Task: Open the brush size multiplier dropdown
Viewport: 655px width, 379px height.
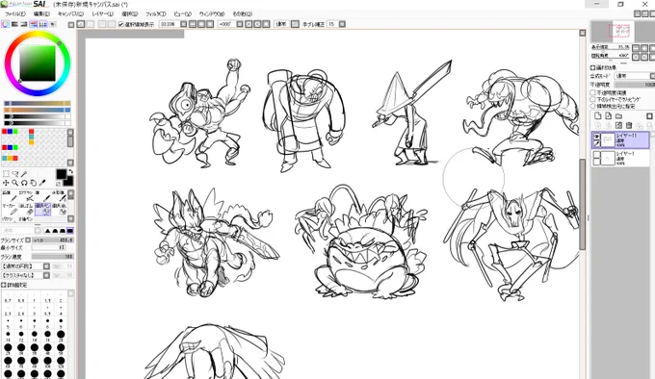Action: coord(28,240)
